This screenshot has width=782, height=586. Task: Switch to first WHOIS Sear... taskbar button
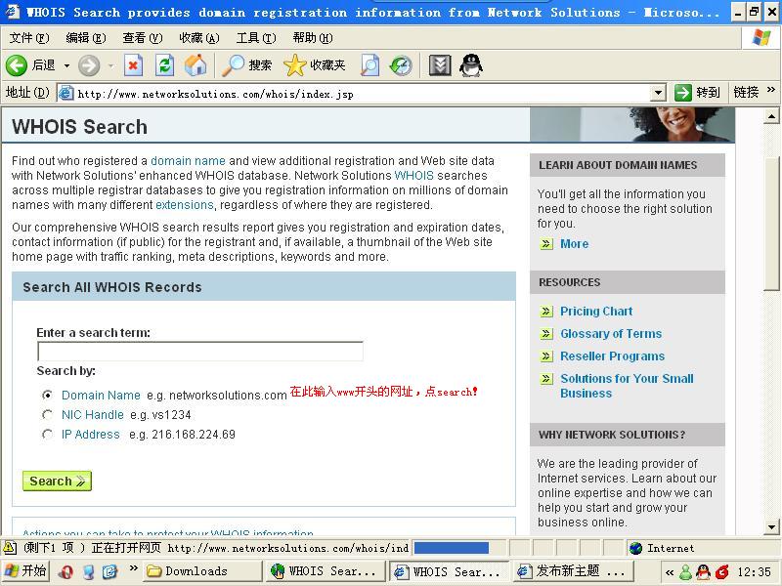pyautogui.click(x=326, y=571)
